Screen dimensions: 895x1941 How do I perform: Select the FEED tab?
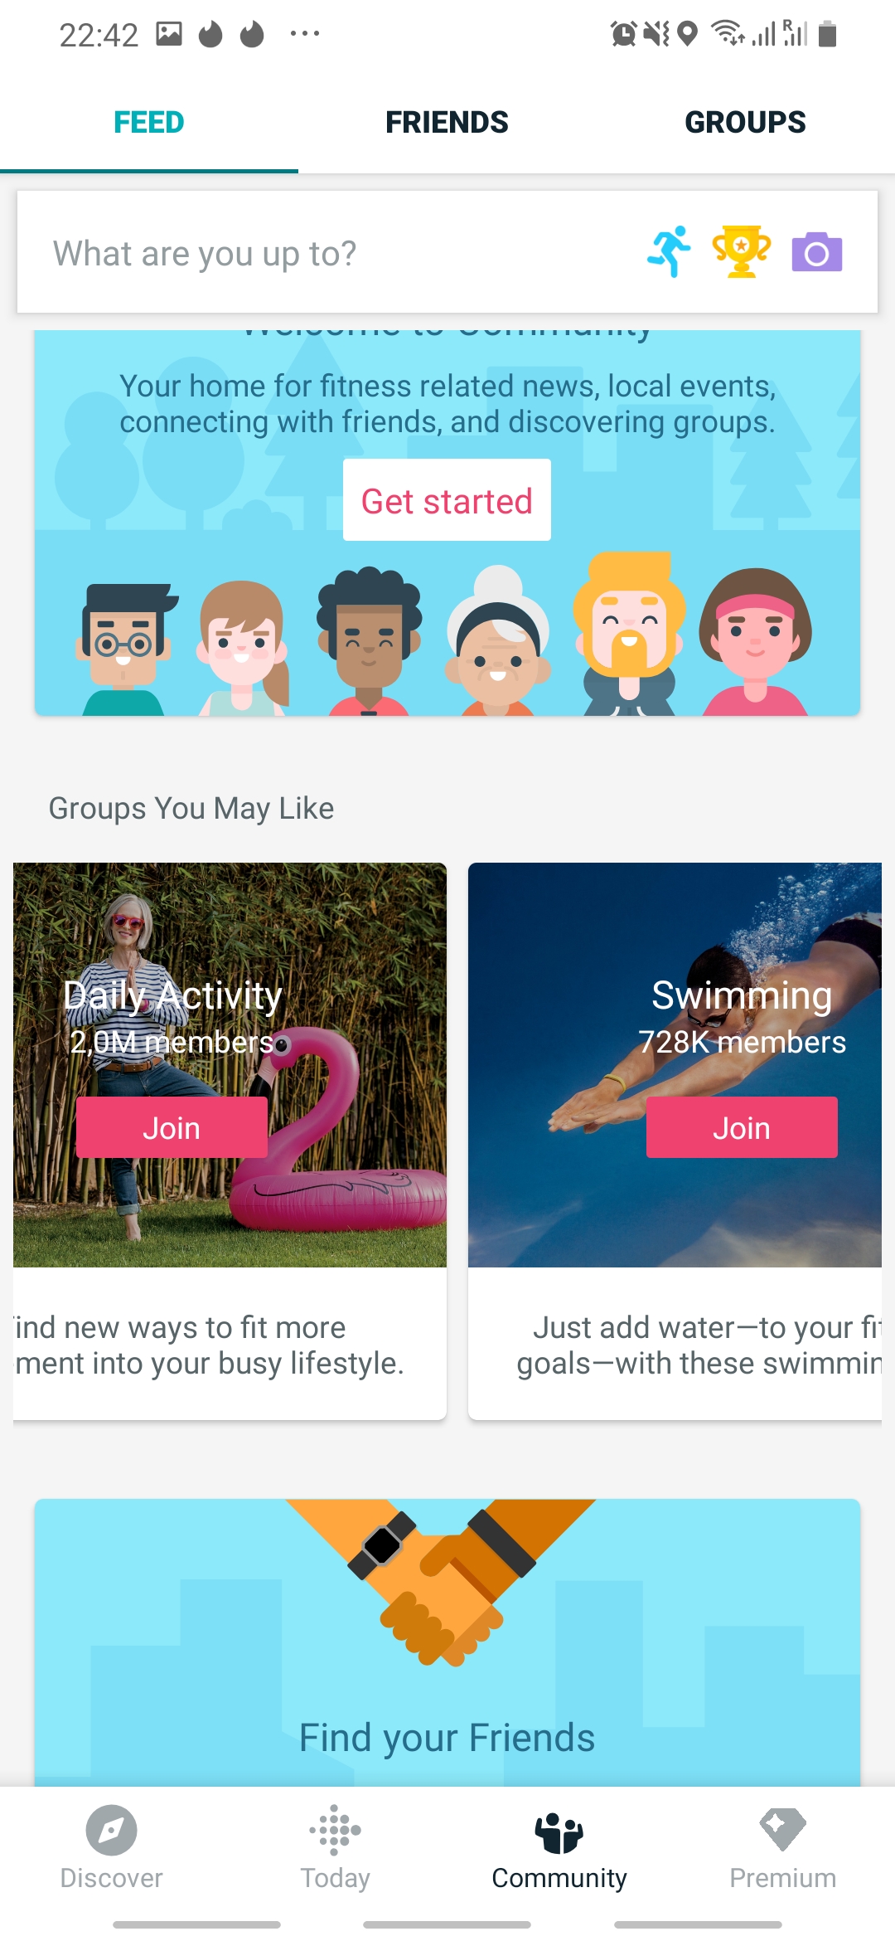[149, 122]
